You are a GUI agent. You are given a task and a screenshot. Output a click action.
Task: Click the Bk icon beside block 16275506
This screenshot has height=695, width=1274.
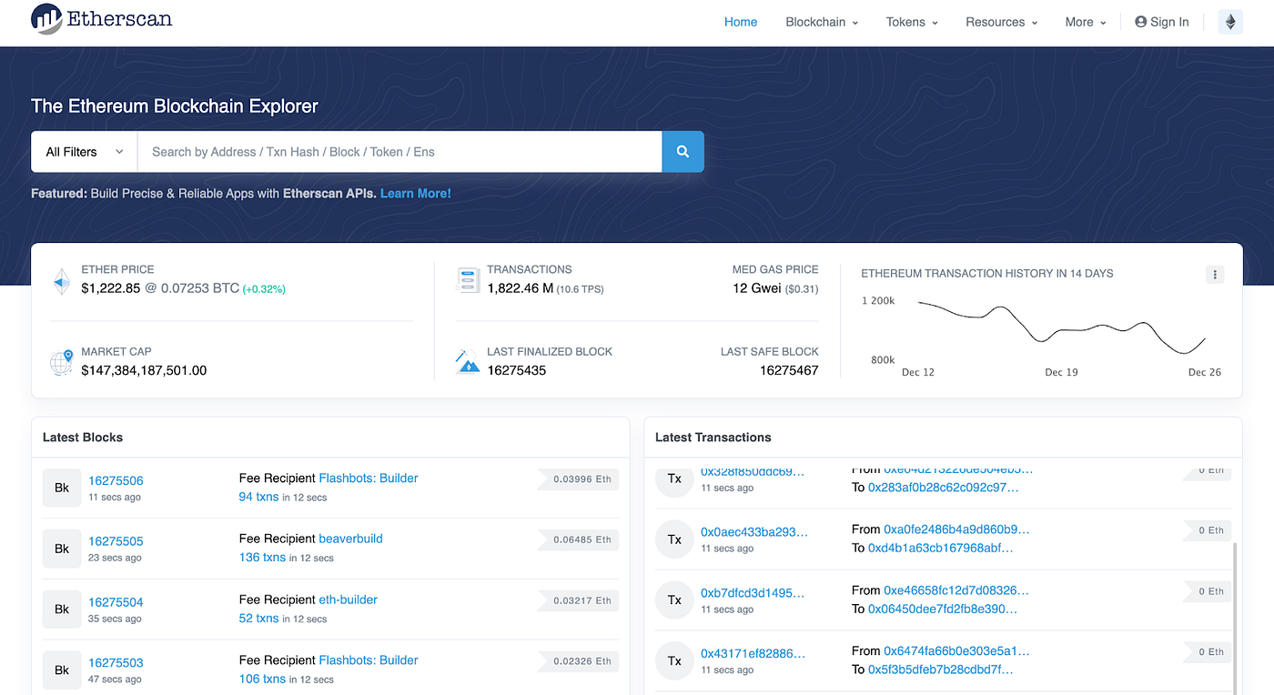(x=61, y=488)
